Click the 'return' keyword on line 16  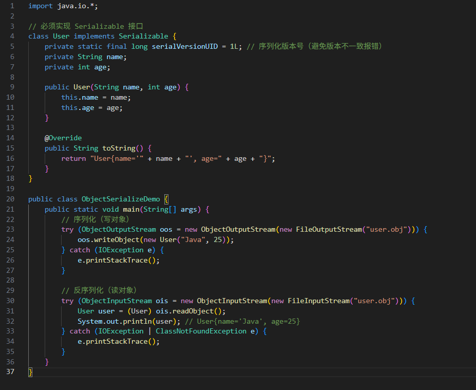click(x=73, y=159)
